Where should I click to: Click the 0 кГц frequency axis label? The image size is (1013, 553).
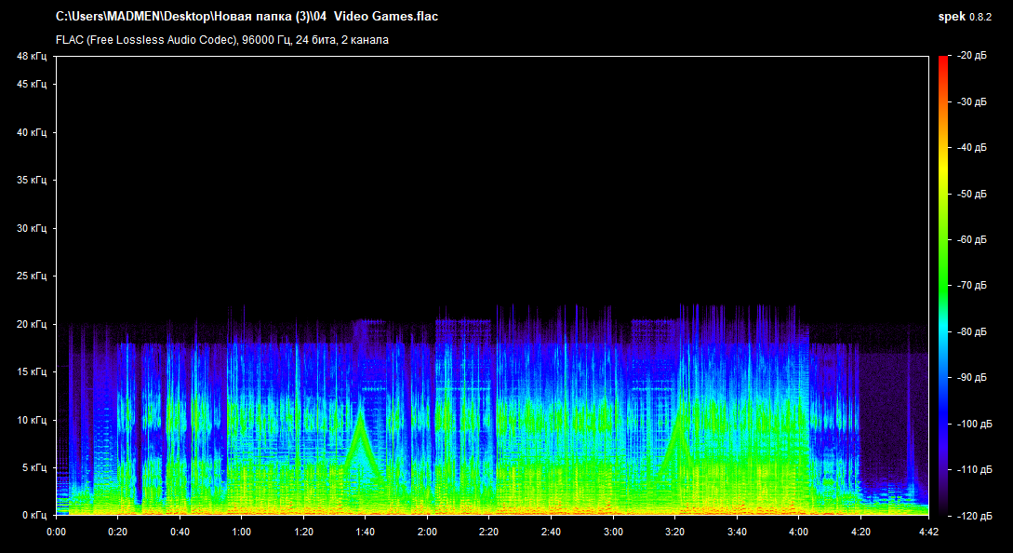(33, 515)
